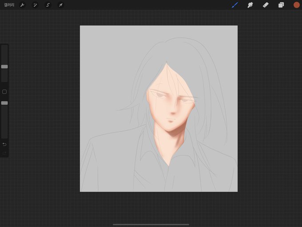Open the Layers panel
The width and height of the screenshot is (302, 227).
pos(281,5)
